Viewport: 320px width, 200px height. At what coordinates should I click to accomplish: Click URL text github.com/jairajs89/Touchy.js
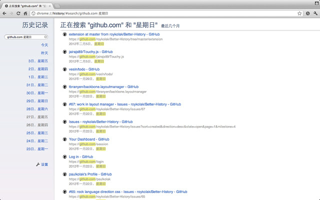[96, 56]
